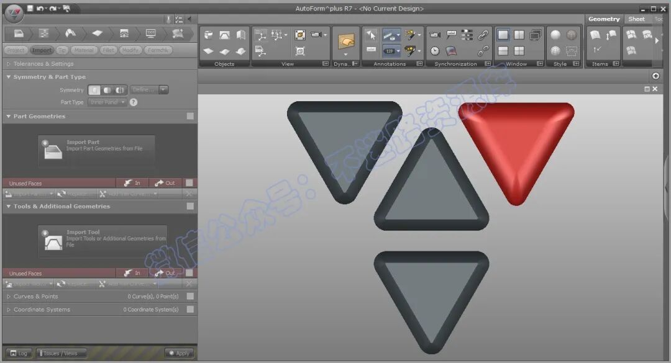The image size is (671, 363).
Task: Open the evaluation monitor stage in workflow strip
Action: pos(150,34)
